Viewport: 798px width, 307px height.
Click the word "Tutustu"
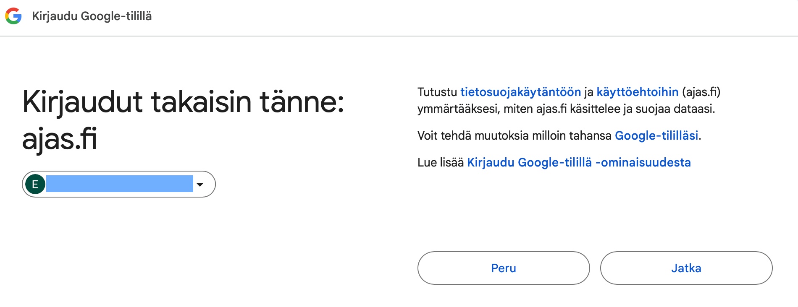tap(437, 92)
